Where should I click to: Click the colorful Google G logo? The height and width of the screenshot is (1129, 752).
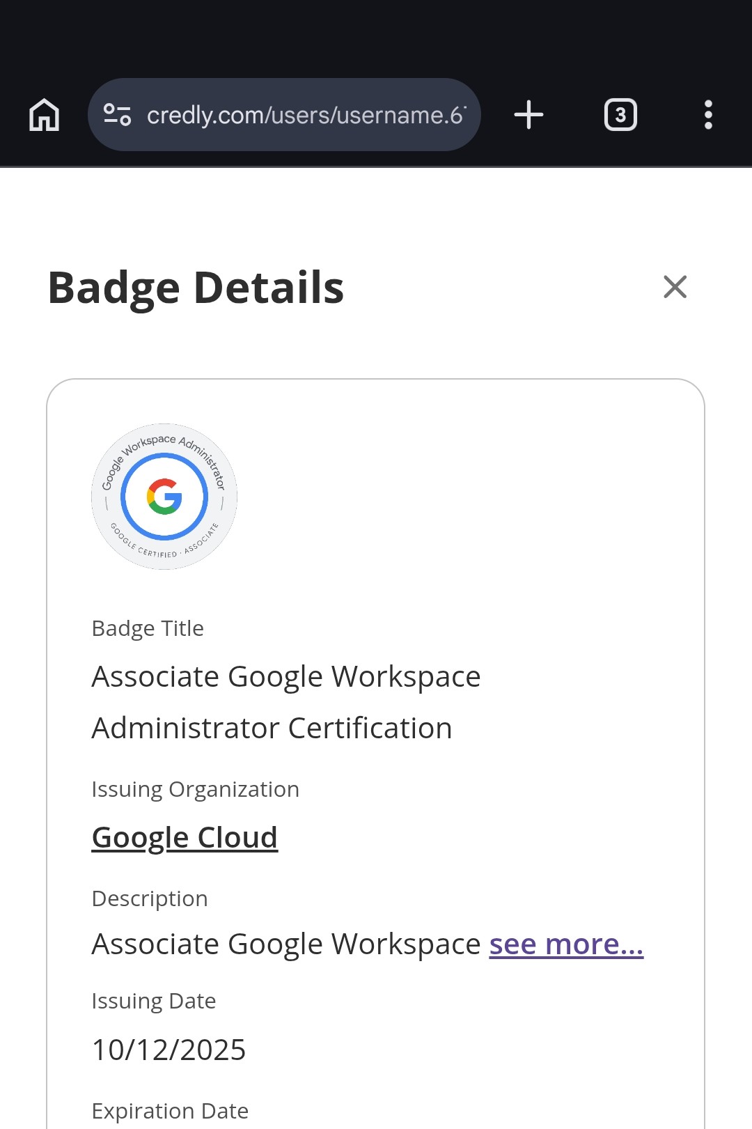click(x=164, y=497)
